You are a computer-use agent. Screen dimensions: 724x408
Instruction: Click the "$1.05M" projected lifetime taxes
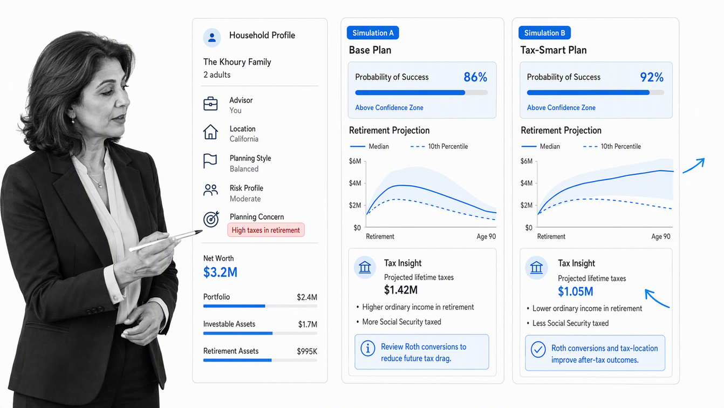[576, 292]
